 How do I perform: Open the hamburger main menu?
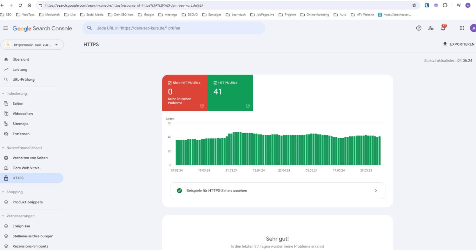5,28
